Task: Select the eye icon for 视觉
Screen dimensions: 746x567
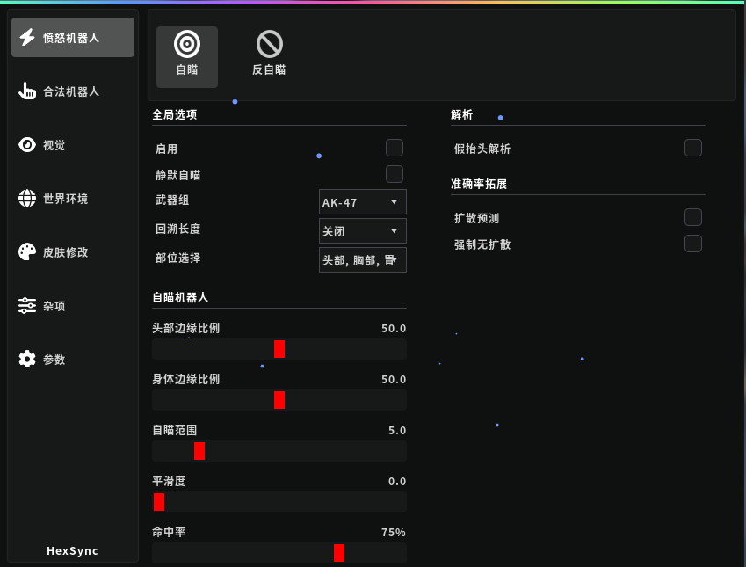Action: coord(27,145)
